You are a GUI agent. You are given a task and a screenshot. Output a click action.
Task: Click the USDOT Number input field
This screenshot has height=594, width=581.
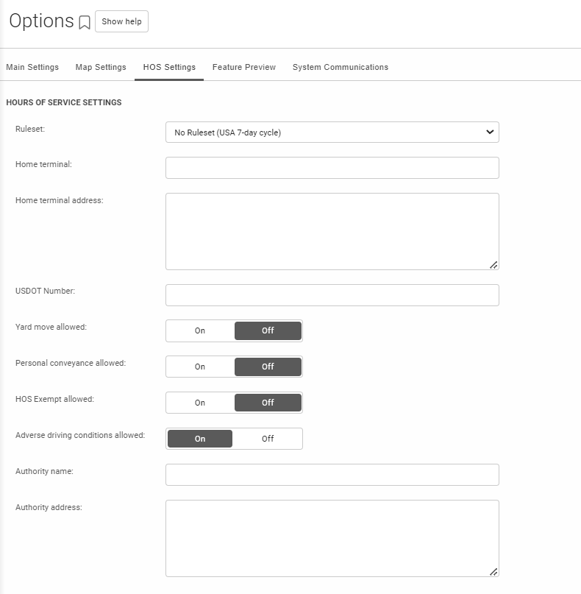tap(332, 295)
